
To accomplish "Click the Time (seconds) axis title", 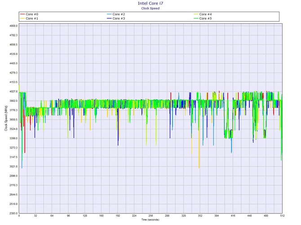I will point(150,220).
